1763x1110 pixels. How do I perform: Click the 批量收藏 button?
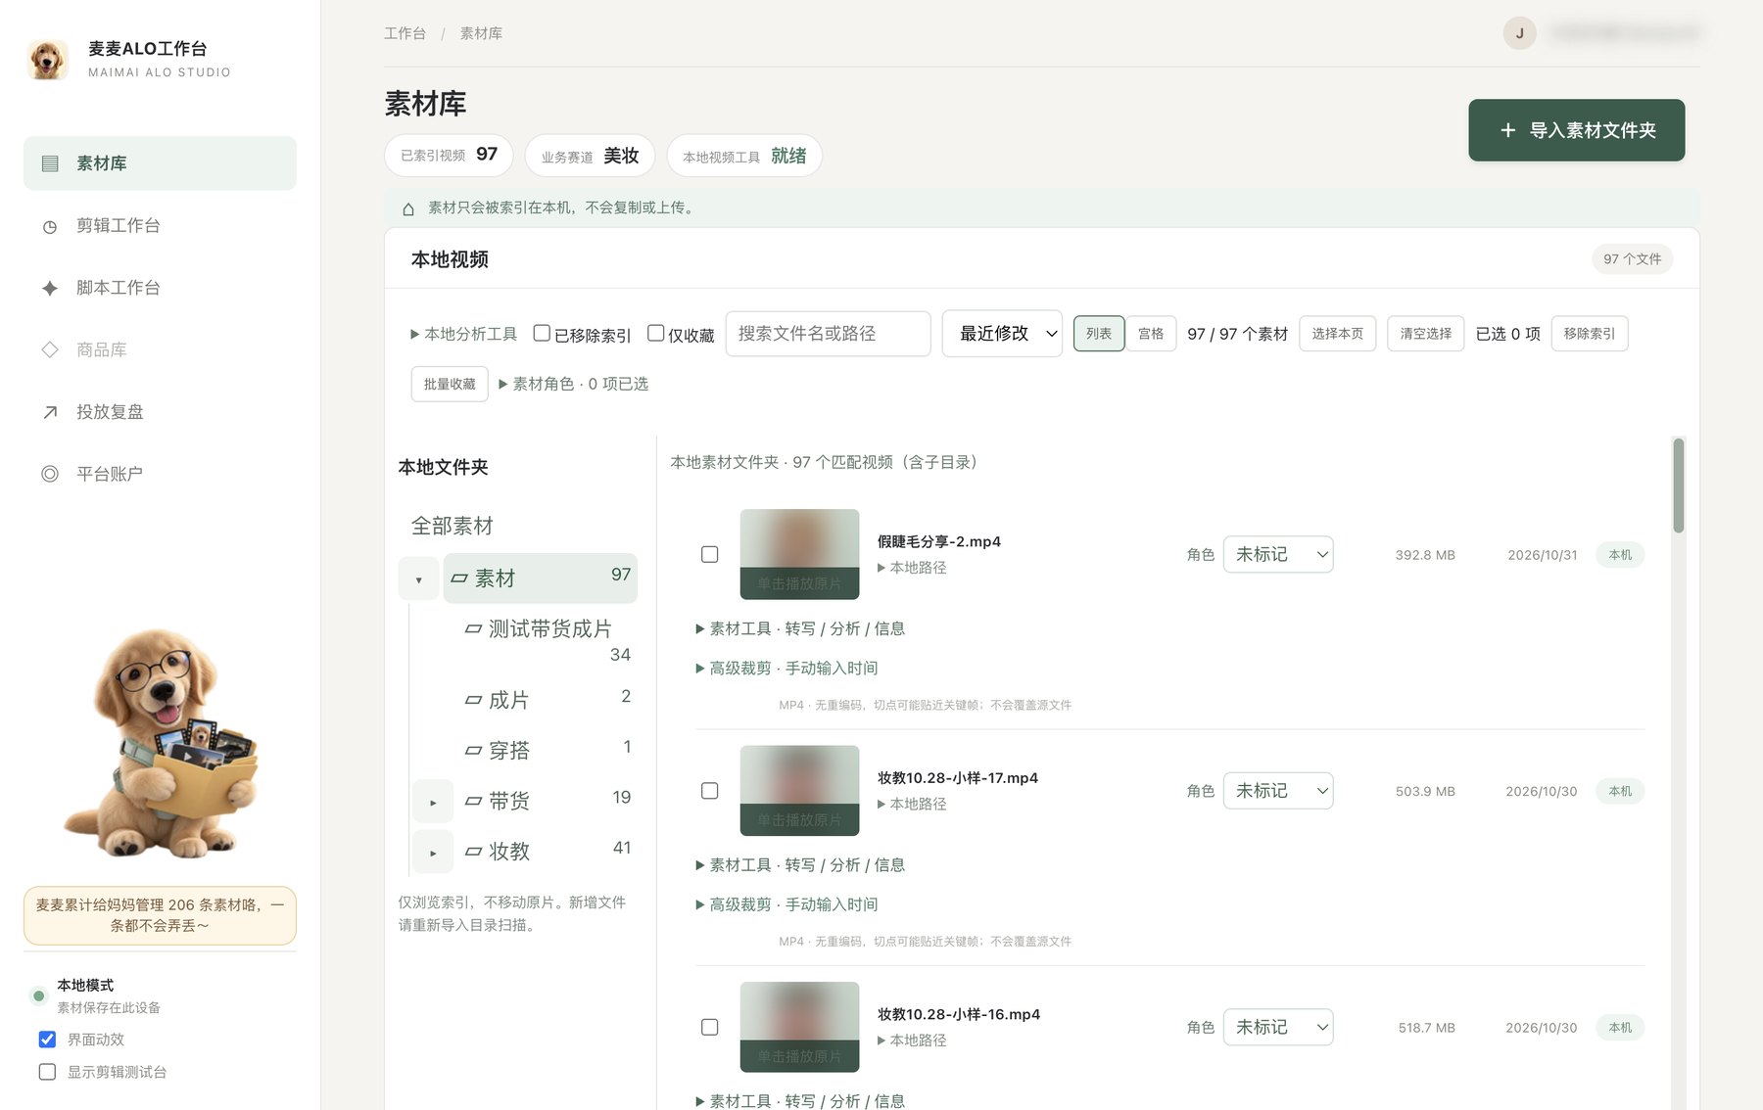[x=450, y=384]
